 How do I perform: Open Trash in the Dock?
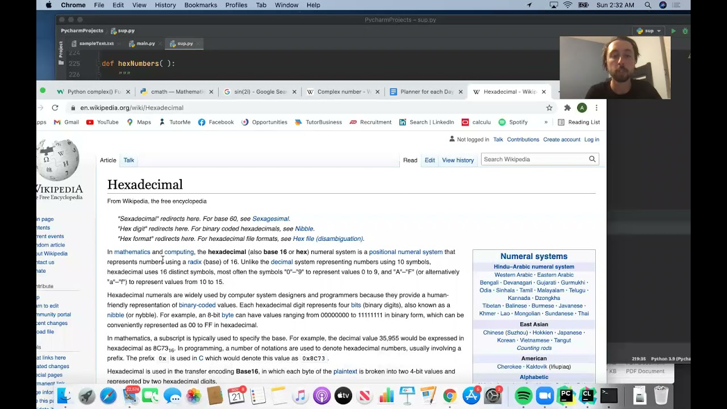[661, 395]
